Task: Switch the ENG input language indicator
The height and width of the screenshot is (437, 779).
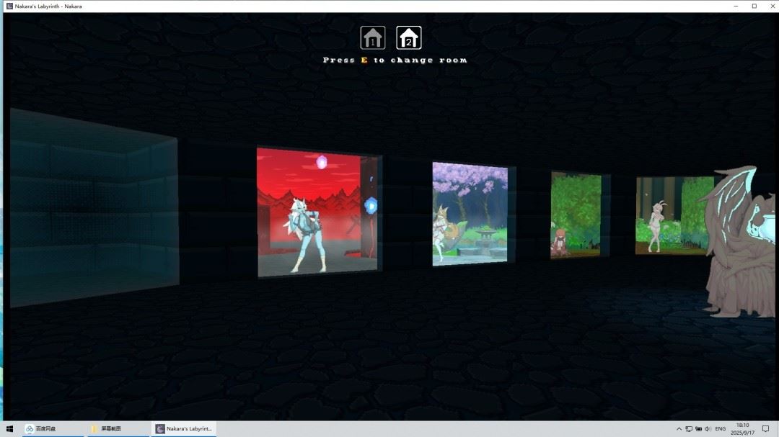Action: 720,429
